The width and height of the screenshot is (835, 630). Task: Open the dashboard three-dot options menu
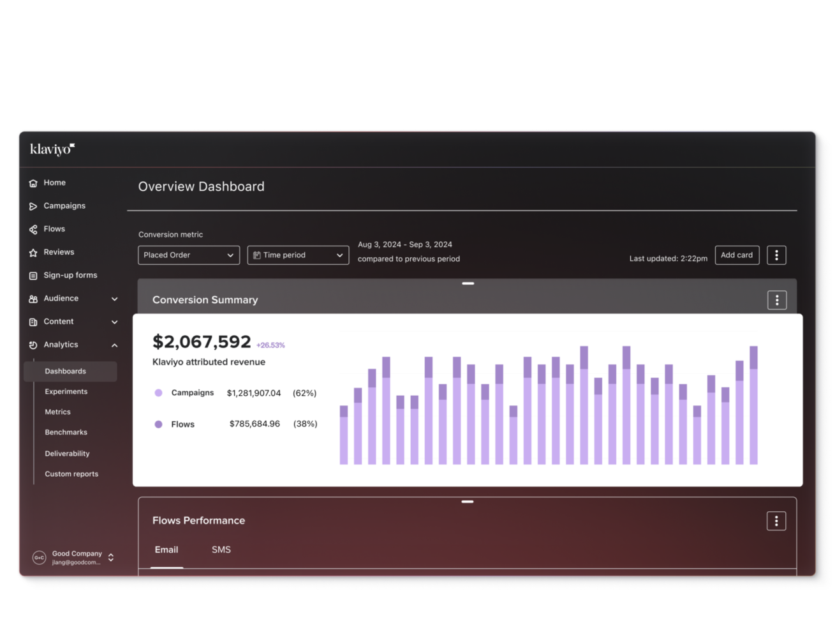point(776,255)
